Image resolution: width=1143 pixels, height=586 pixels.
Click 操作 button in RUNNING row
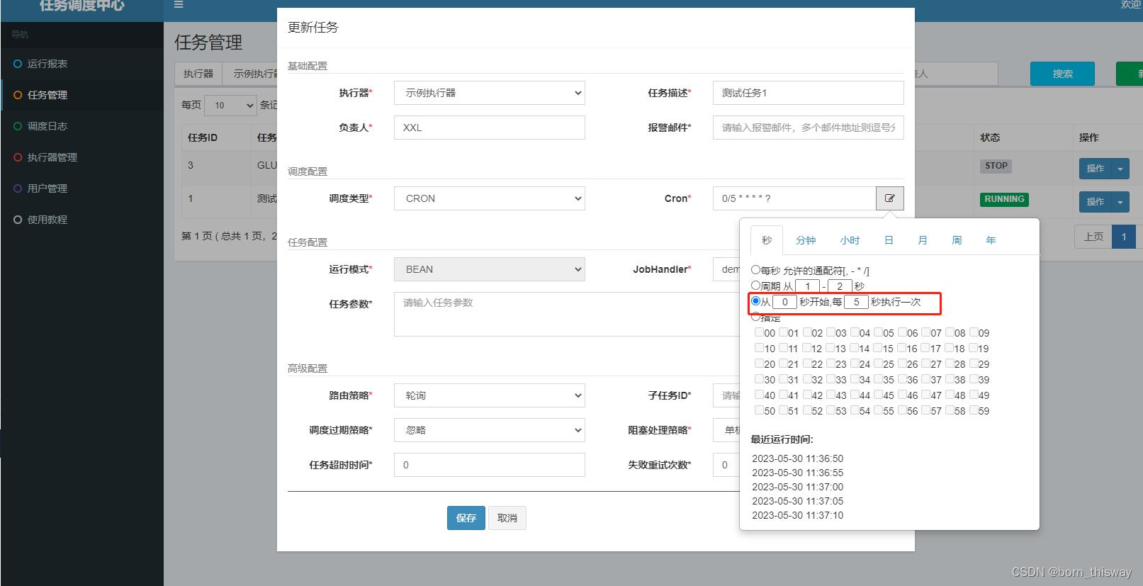click(x=1096, y=202)
